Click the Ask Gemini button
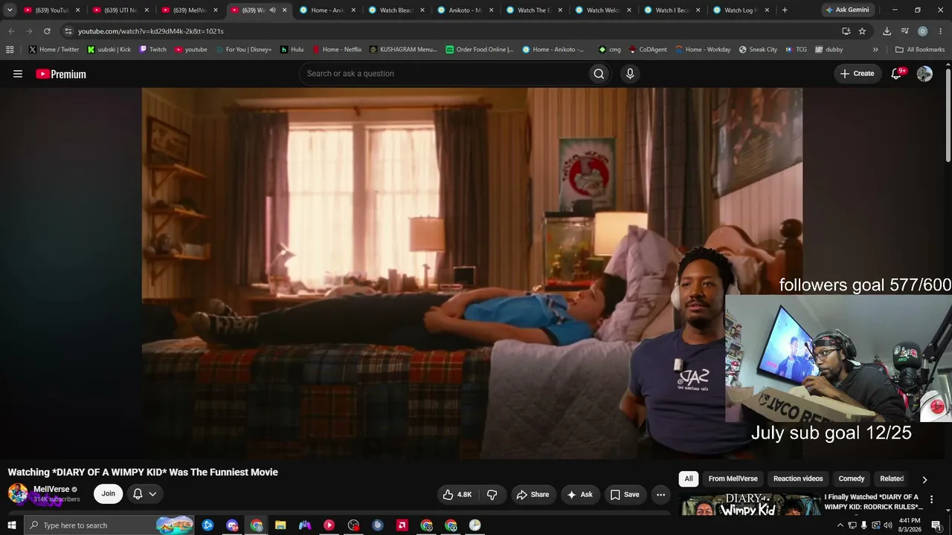 847,10
